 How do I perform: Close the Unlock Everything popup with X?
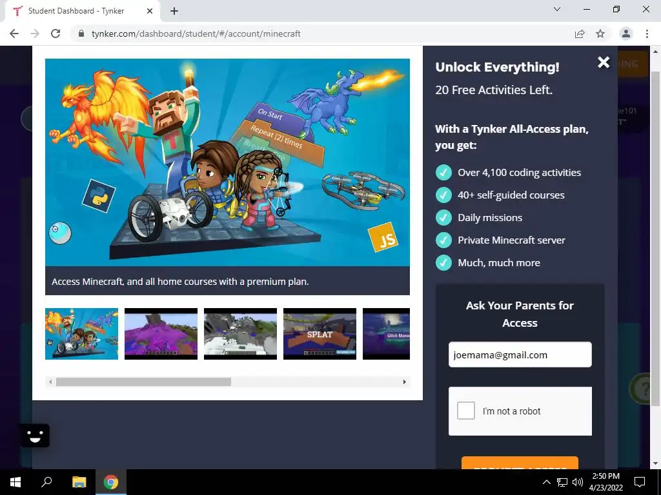(x=604, y=63)
